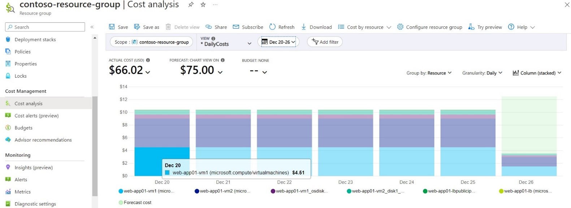The image size is (571, 208).
Task: Expand the Granularity Daily dropdown
Action: (482, 73)
